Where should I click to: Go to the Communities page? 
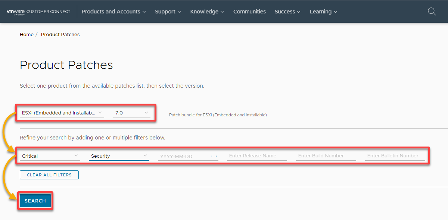(249, 12)
